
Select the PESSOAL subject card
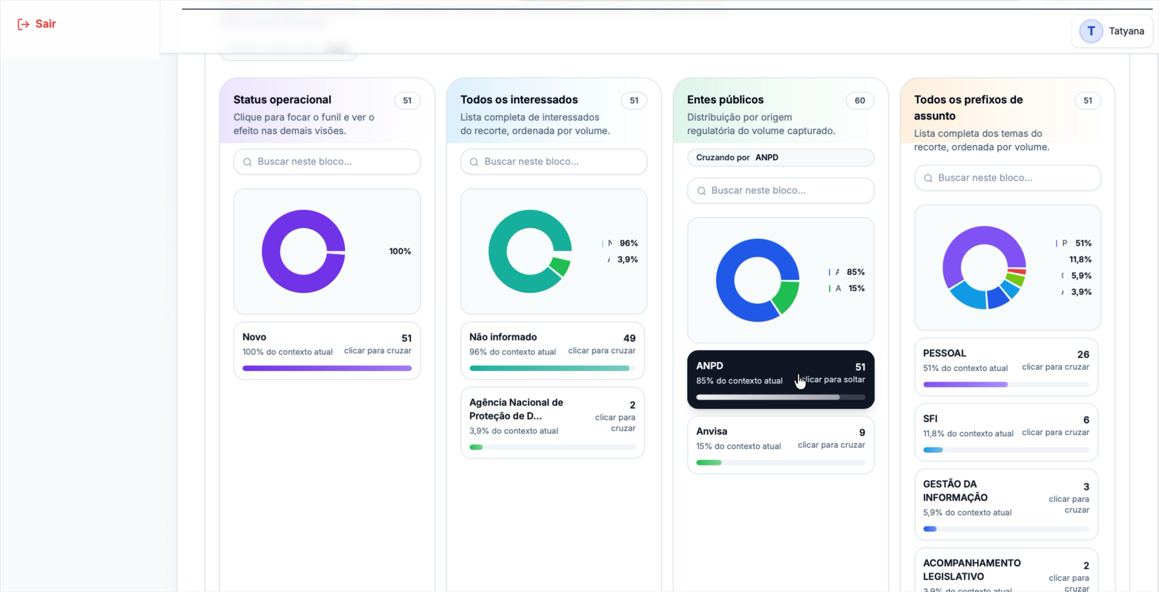pyautogui.click(x=1006, y=367)
